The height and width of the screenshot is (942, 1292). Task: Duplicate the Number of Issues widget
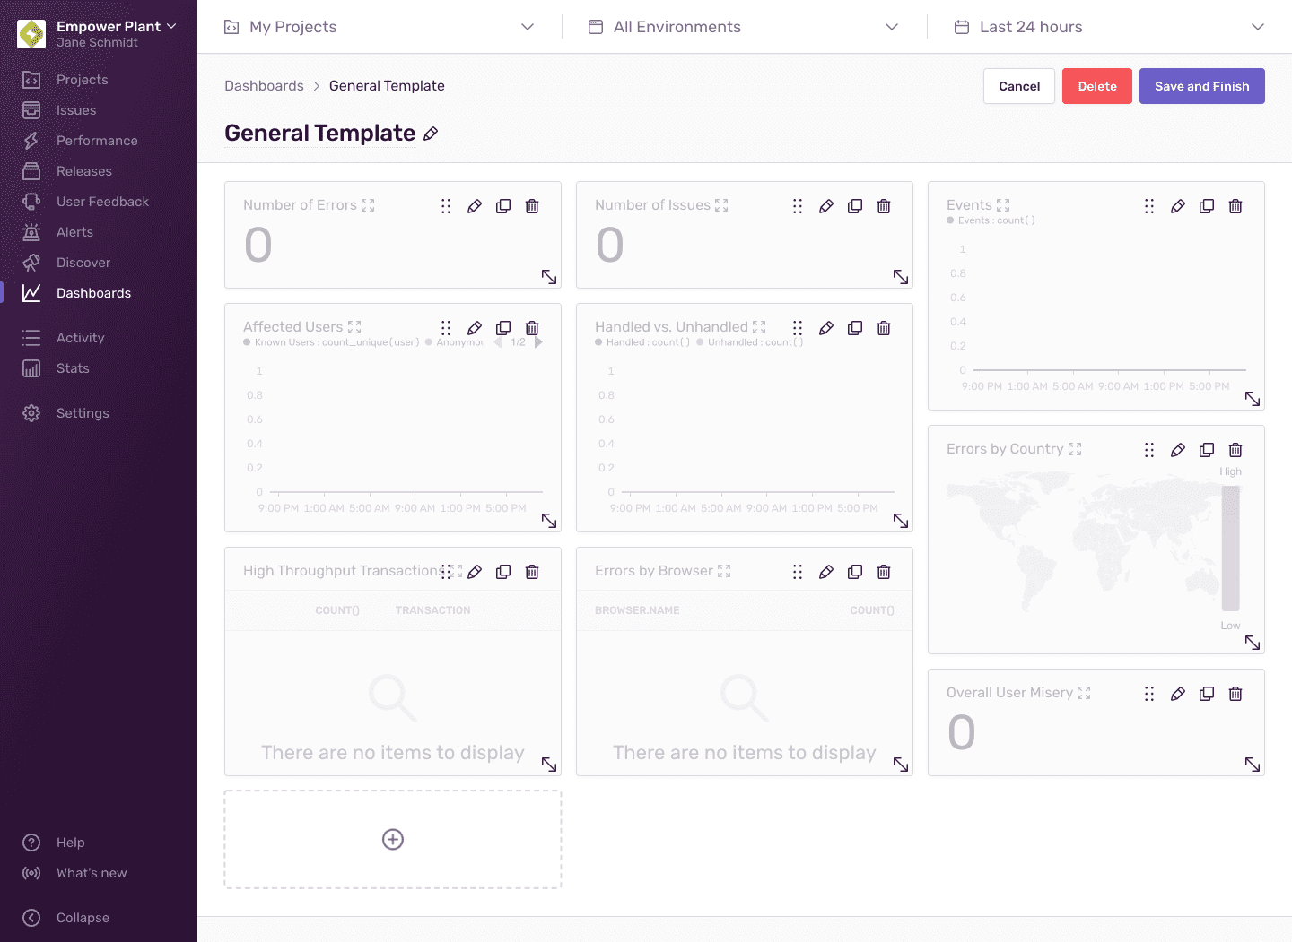tap(855, 206)
